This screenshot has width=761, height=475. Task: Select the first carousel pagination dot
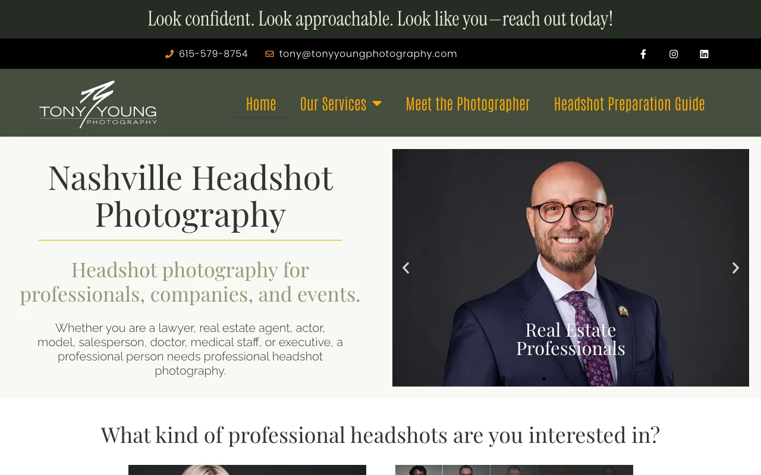point(544,379)
